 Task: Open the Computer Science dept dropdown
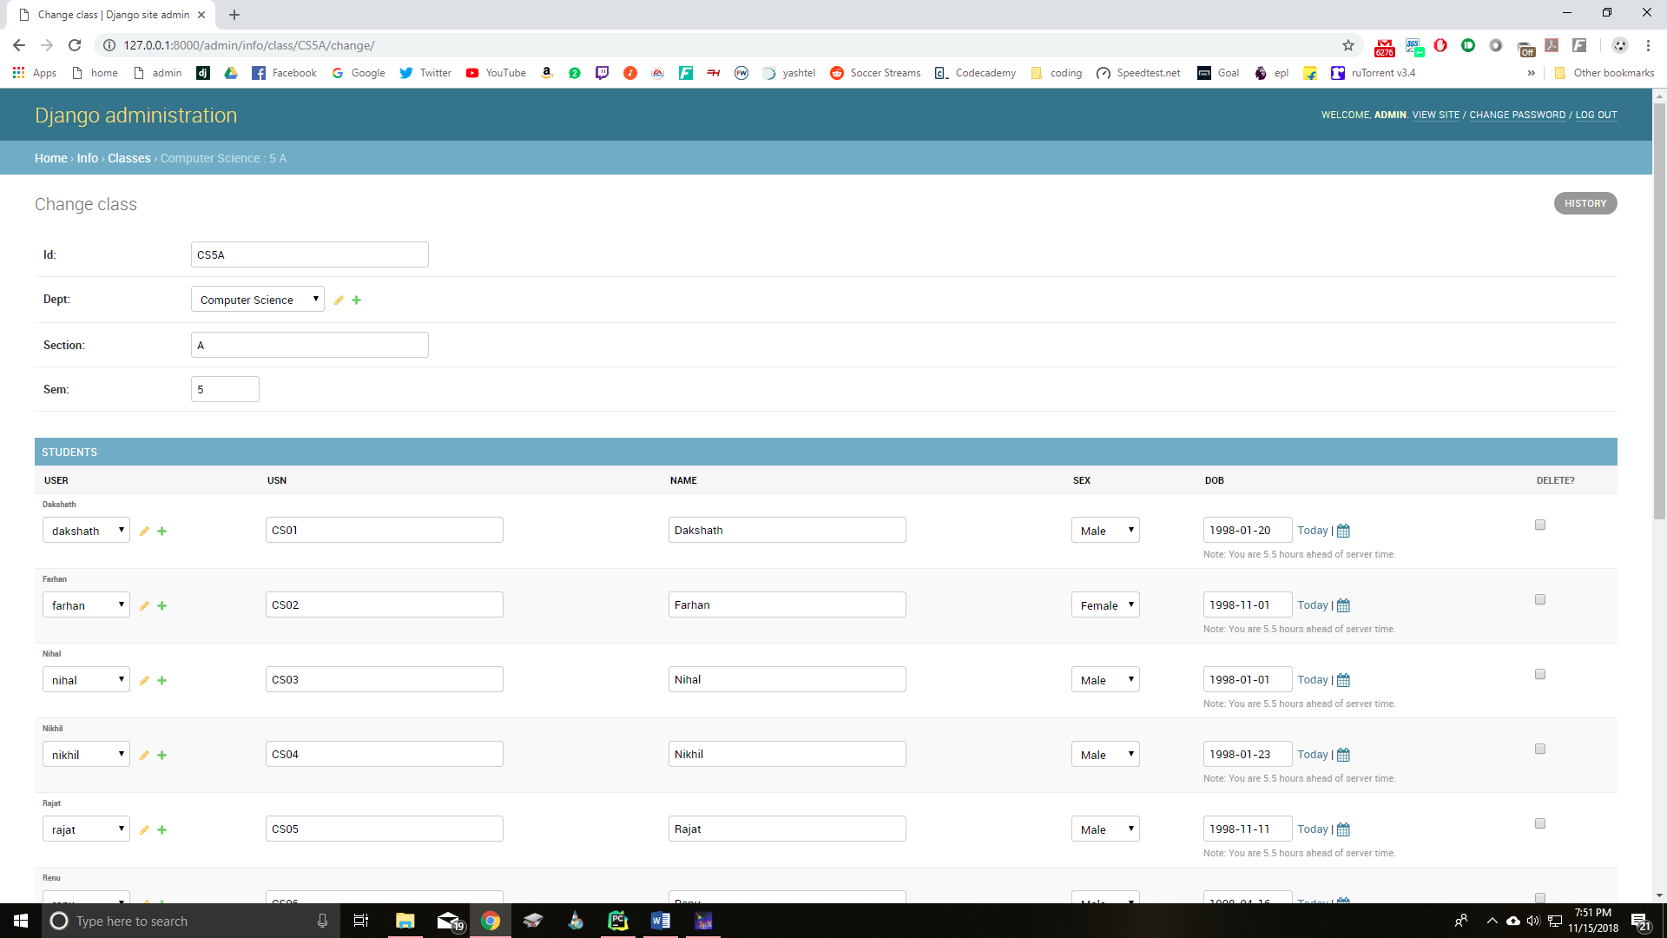[x=257, y=300]
